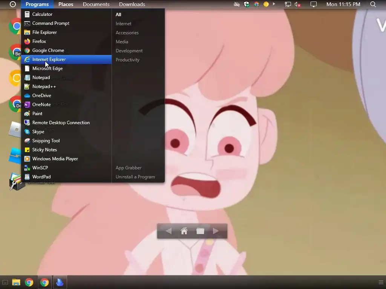Open the network status tray icon
Screen dimensions: 386x289
click(288, 4)
